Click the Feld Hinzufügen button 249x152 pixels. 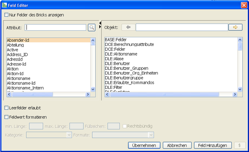click(212, 145)
